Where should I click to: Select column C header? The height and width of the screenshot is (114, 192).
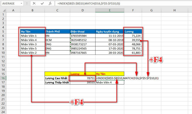pyautogui.click(x=57, y=10)
